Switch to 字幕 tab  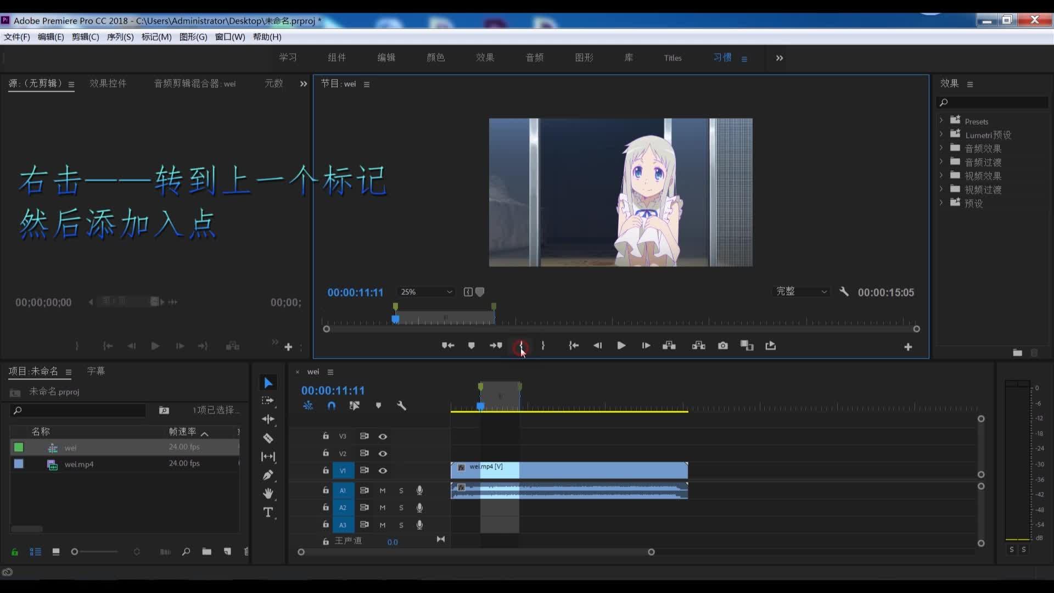click(96, 371)
